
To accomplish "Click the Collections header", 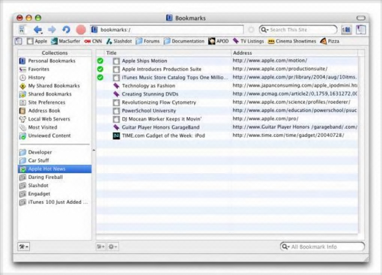I will coord(55,53).
